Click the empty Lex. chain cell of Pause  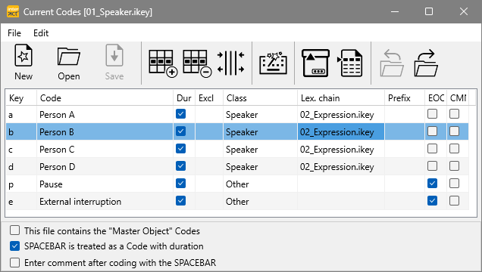click(341, 184)
